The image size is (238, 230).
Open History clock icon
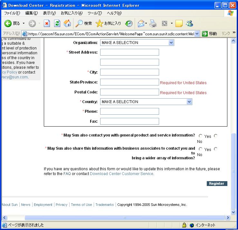click(129, 23)
